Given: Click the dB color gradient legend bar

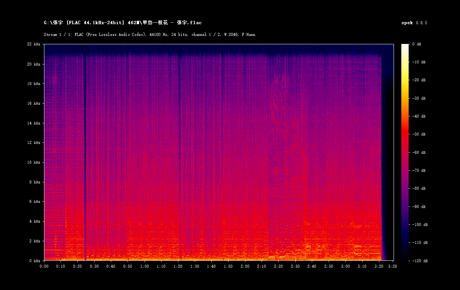Looking at the screenshot, I should click(405, 152).
